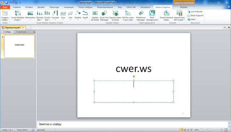The height and width of the screenshot is (132, 231).
Task: Close the Презентация1 document tab
Action: pos(23,27)
